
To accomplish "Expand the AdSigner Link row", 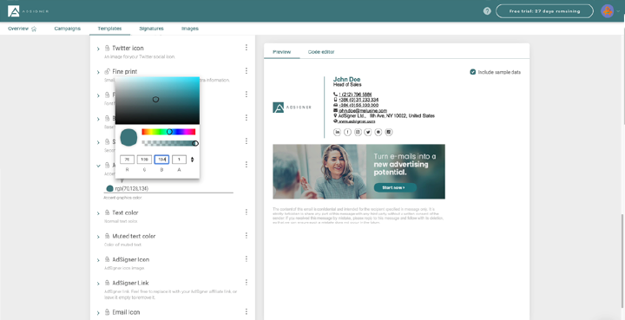I will [98, 284].
